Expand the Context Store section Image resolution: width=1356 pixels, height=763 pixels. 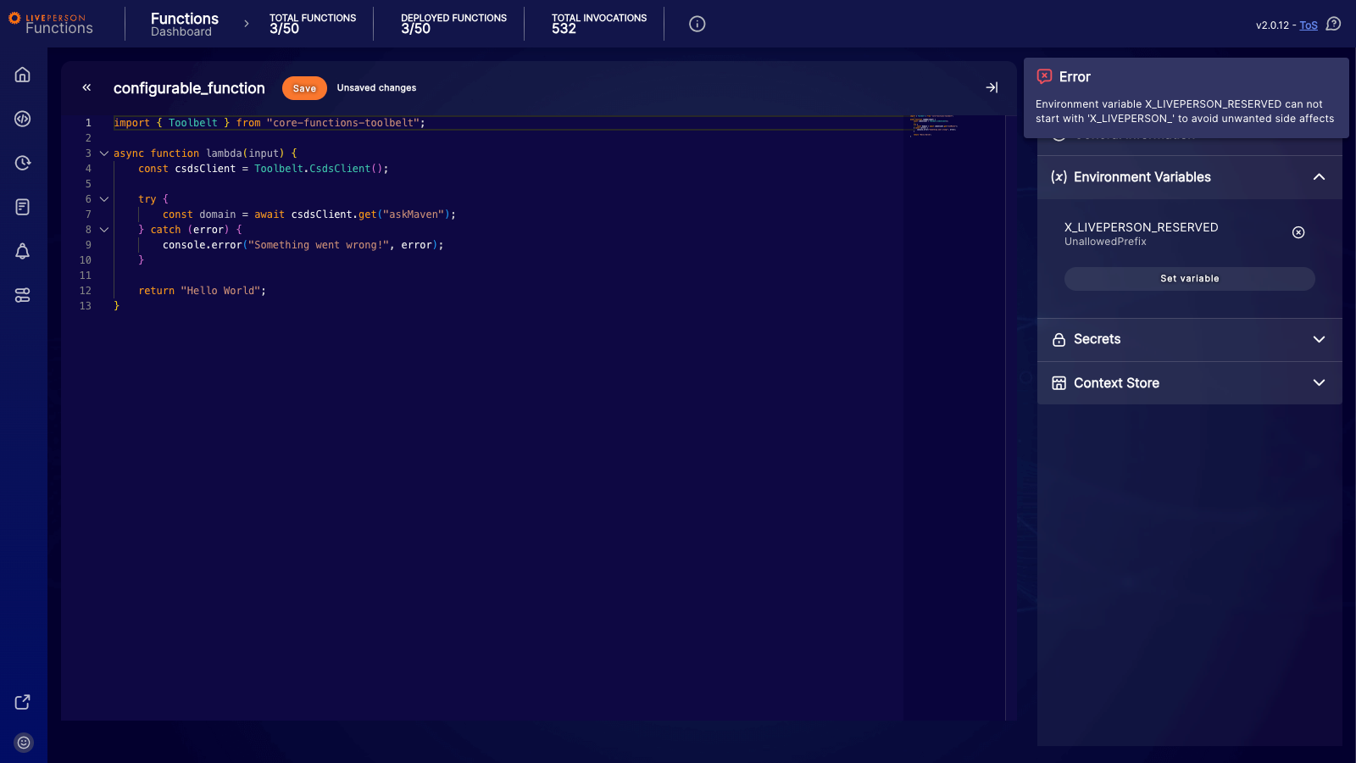pyautogui.click(x=1318, y=383)
